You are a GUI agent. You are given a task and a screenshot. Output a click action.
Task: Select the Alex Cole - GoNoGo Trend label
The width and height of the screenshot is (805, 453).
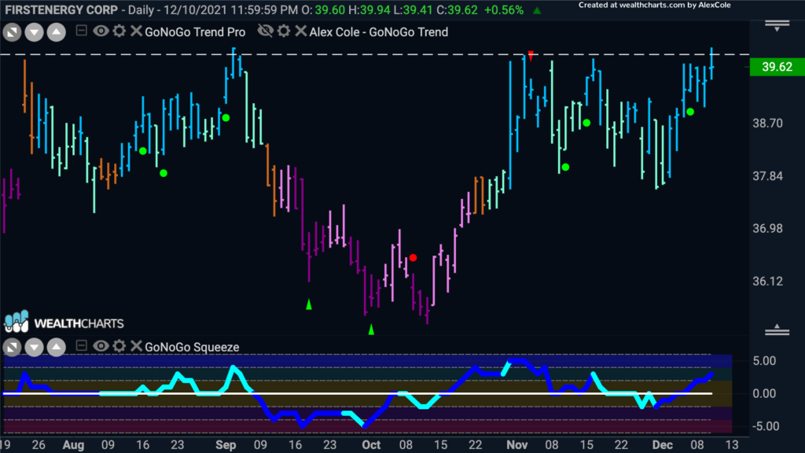point(379,31)
